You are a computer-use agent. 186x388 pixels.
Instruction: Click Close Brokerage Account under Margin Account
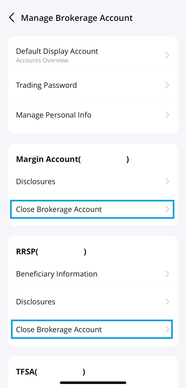click(93, 209)
